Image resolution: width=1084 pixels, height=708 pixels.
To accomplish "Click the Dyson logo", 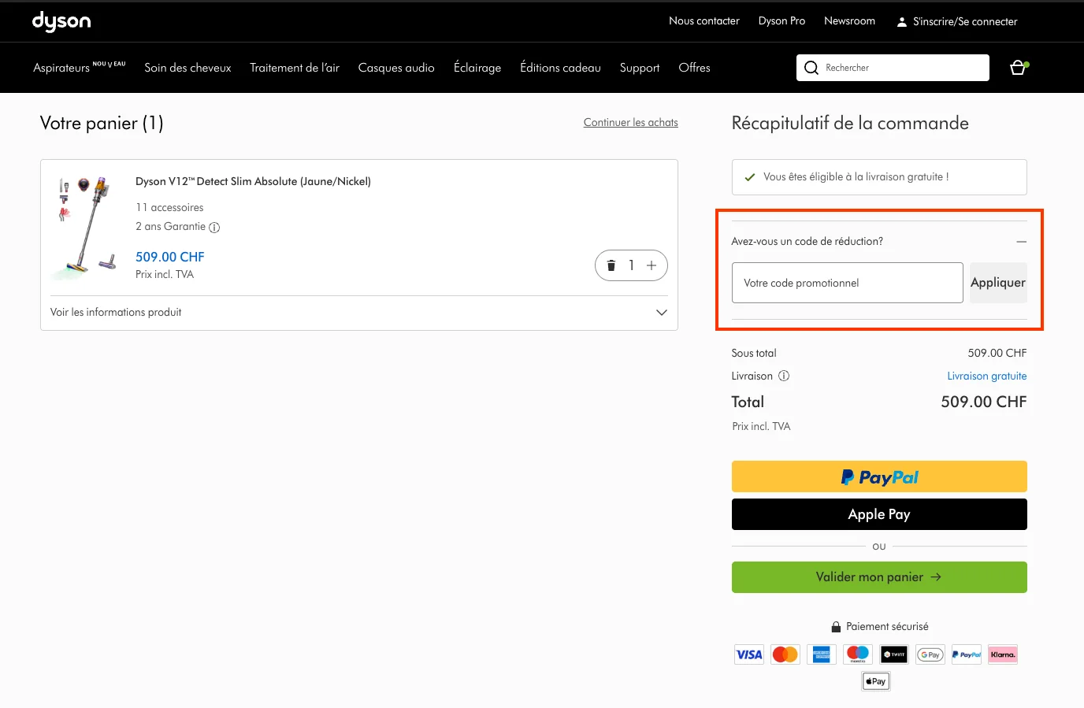I will [61, 21].
